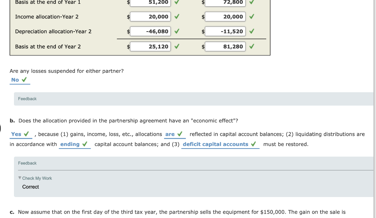Click the checkmark beside Depreciation allocation -46,080
Screen dimensions: 376x218
coord(176,31)
